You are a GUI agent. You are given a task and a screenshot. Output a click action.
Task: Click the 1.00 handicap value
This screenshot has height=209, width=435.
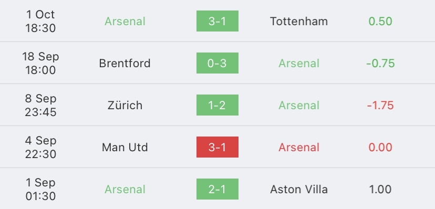click(380, 190)
